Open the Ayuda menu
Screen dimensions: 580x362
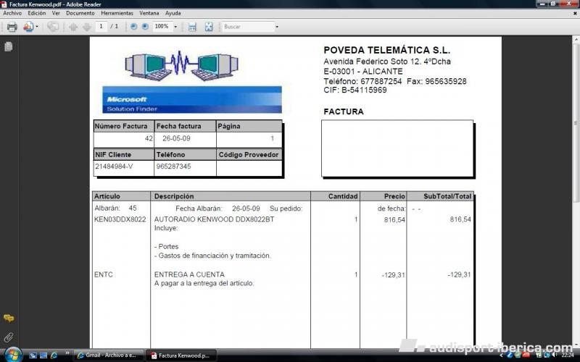(x=173, y=13)
